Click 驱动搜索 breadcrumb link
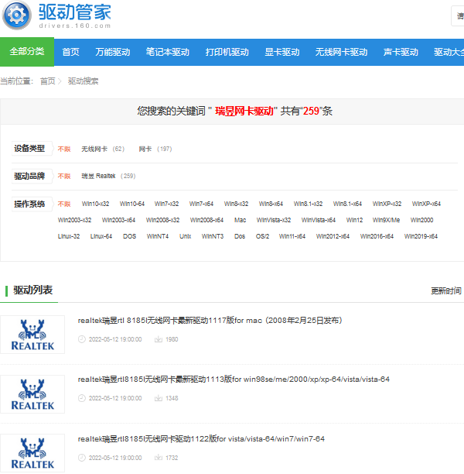 [x=83, y=81]
